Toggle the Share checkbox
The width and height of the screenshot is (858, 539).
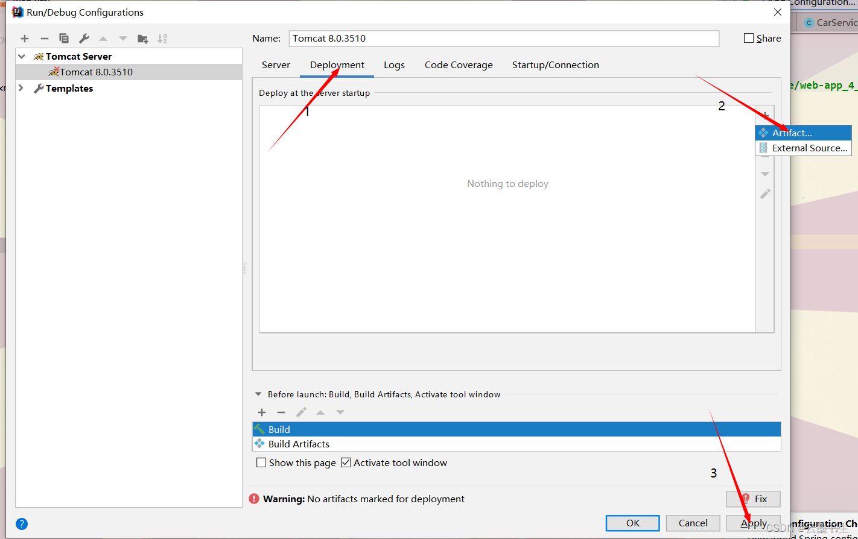tap(749, 38)
